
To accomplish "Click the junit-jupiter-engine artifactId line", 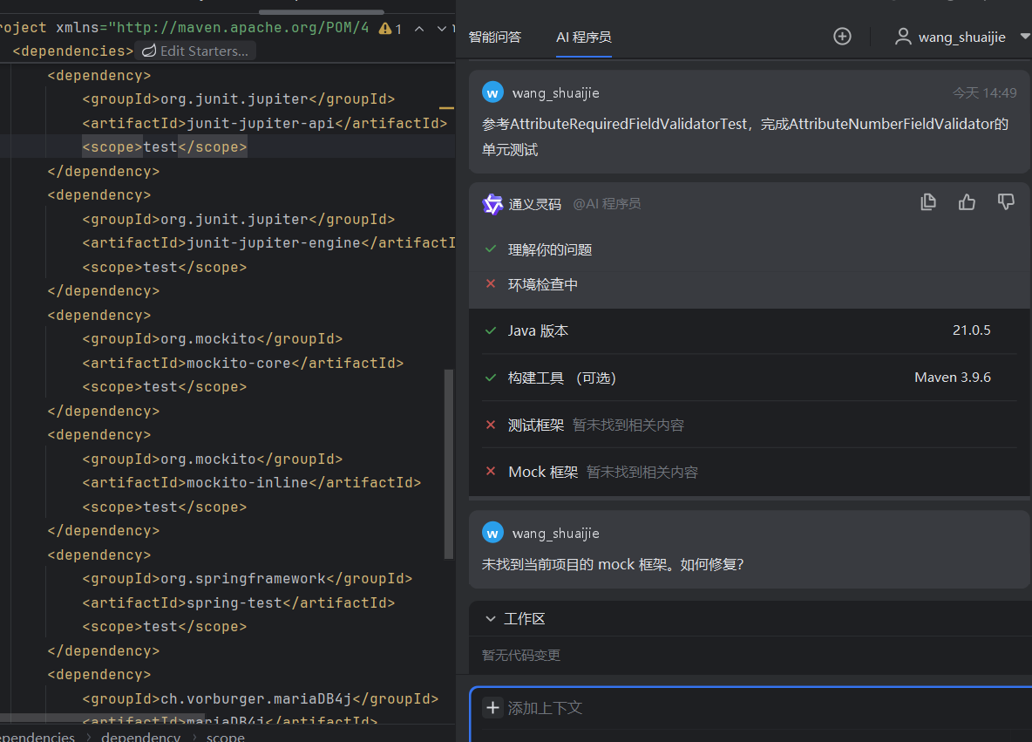I will (x=268, y=243).
